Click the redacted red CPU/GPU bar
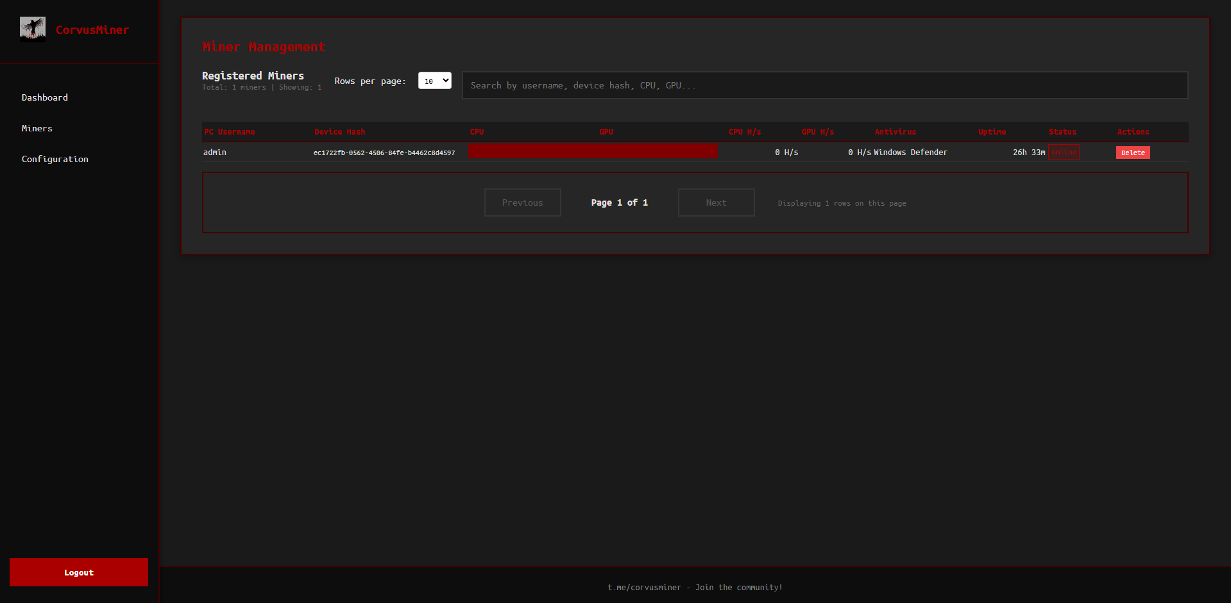This screenshot has height=603, width=1231. pos(593,151)
